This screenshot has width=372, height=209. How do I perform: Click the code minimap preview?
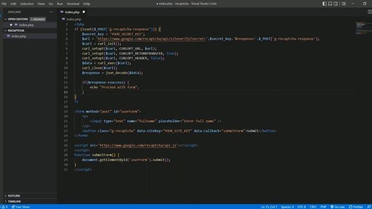(x=363, y=28)
